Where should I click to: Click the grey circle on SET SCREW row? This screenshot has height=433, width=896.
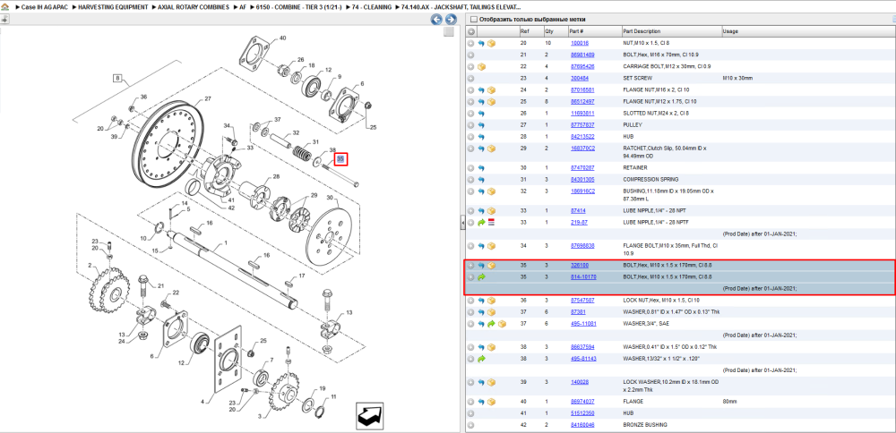pos(471,78)
